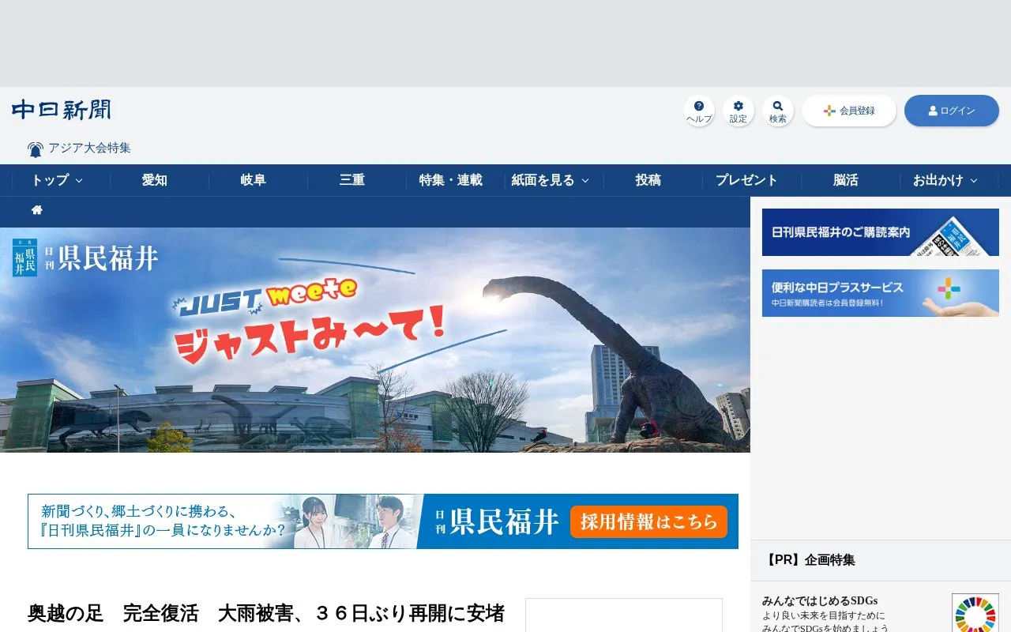Click the bell icon beside アジア大会特集
Image resolution: width=1011 pixels, height=632 pixels.
(x=36, y=149)
